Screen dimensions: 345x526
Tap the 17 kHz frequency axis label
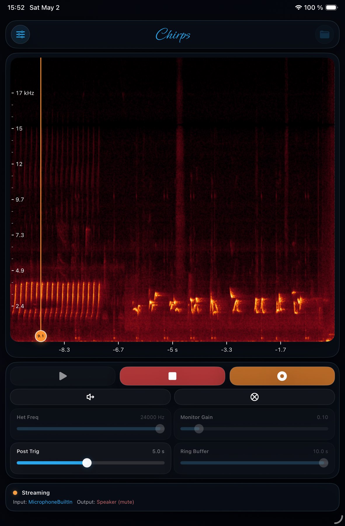click(x=25, y=93)
